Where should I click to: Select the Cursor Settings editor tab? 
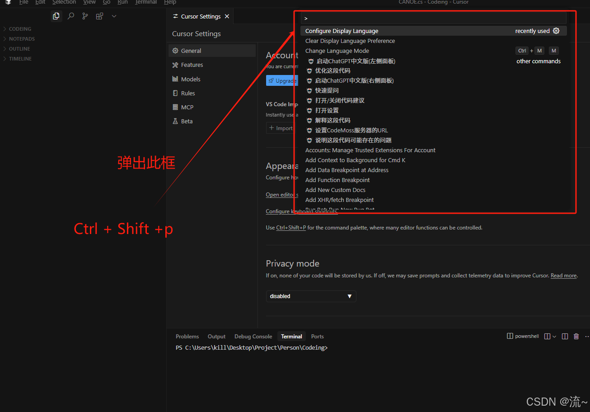point(201,16)
